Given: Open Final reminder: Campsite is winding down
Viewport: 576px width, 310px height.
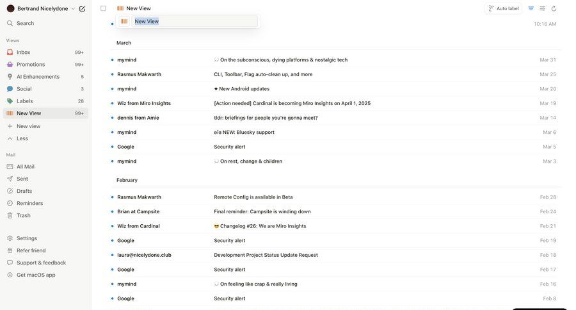Looking at the screenshot, I should (x=335, y=211).
